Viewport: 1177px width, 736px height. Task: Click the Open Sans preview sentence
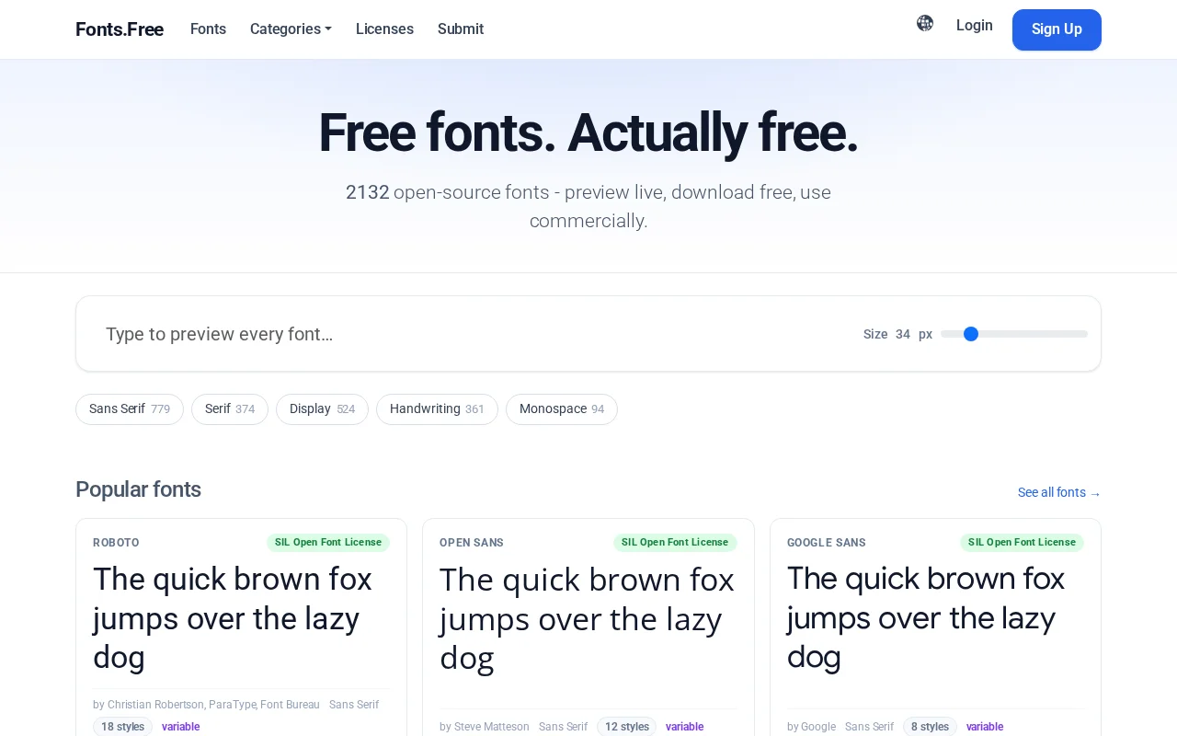[587, 619]
